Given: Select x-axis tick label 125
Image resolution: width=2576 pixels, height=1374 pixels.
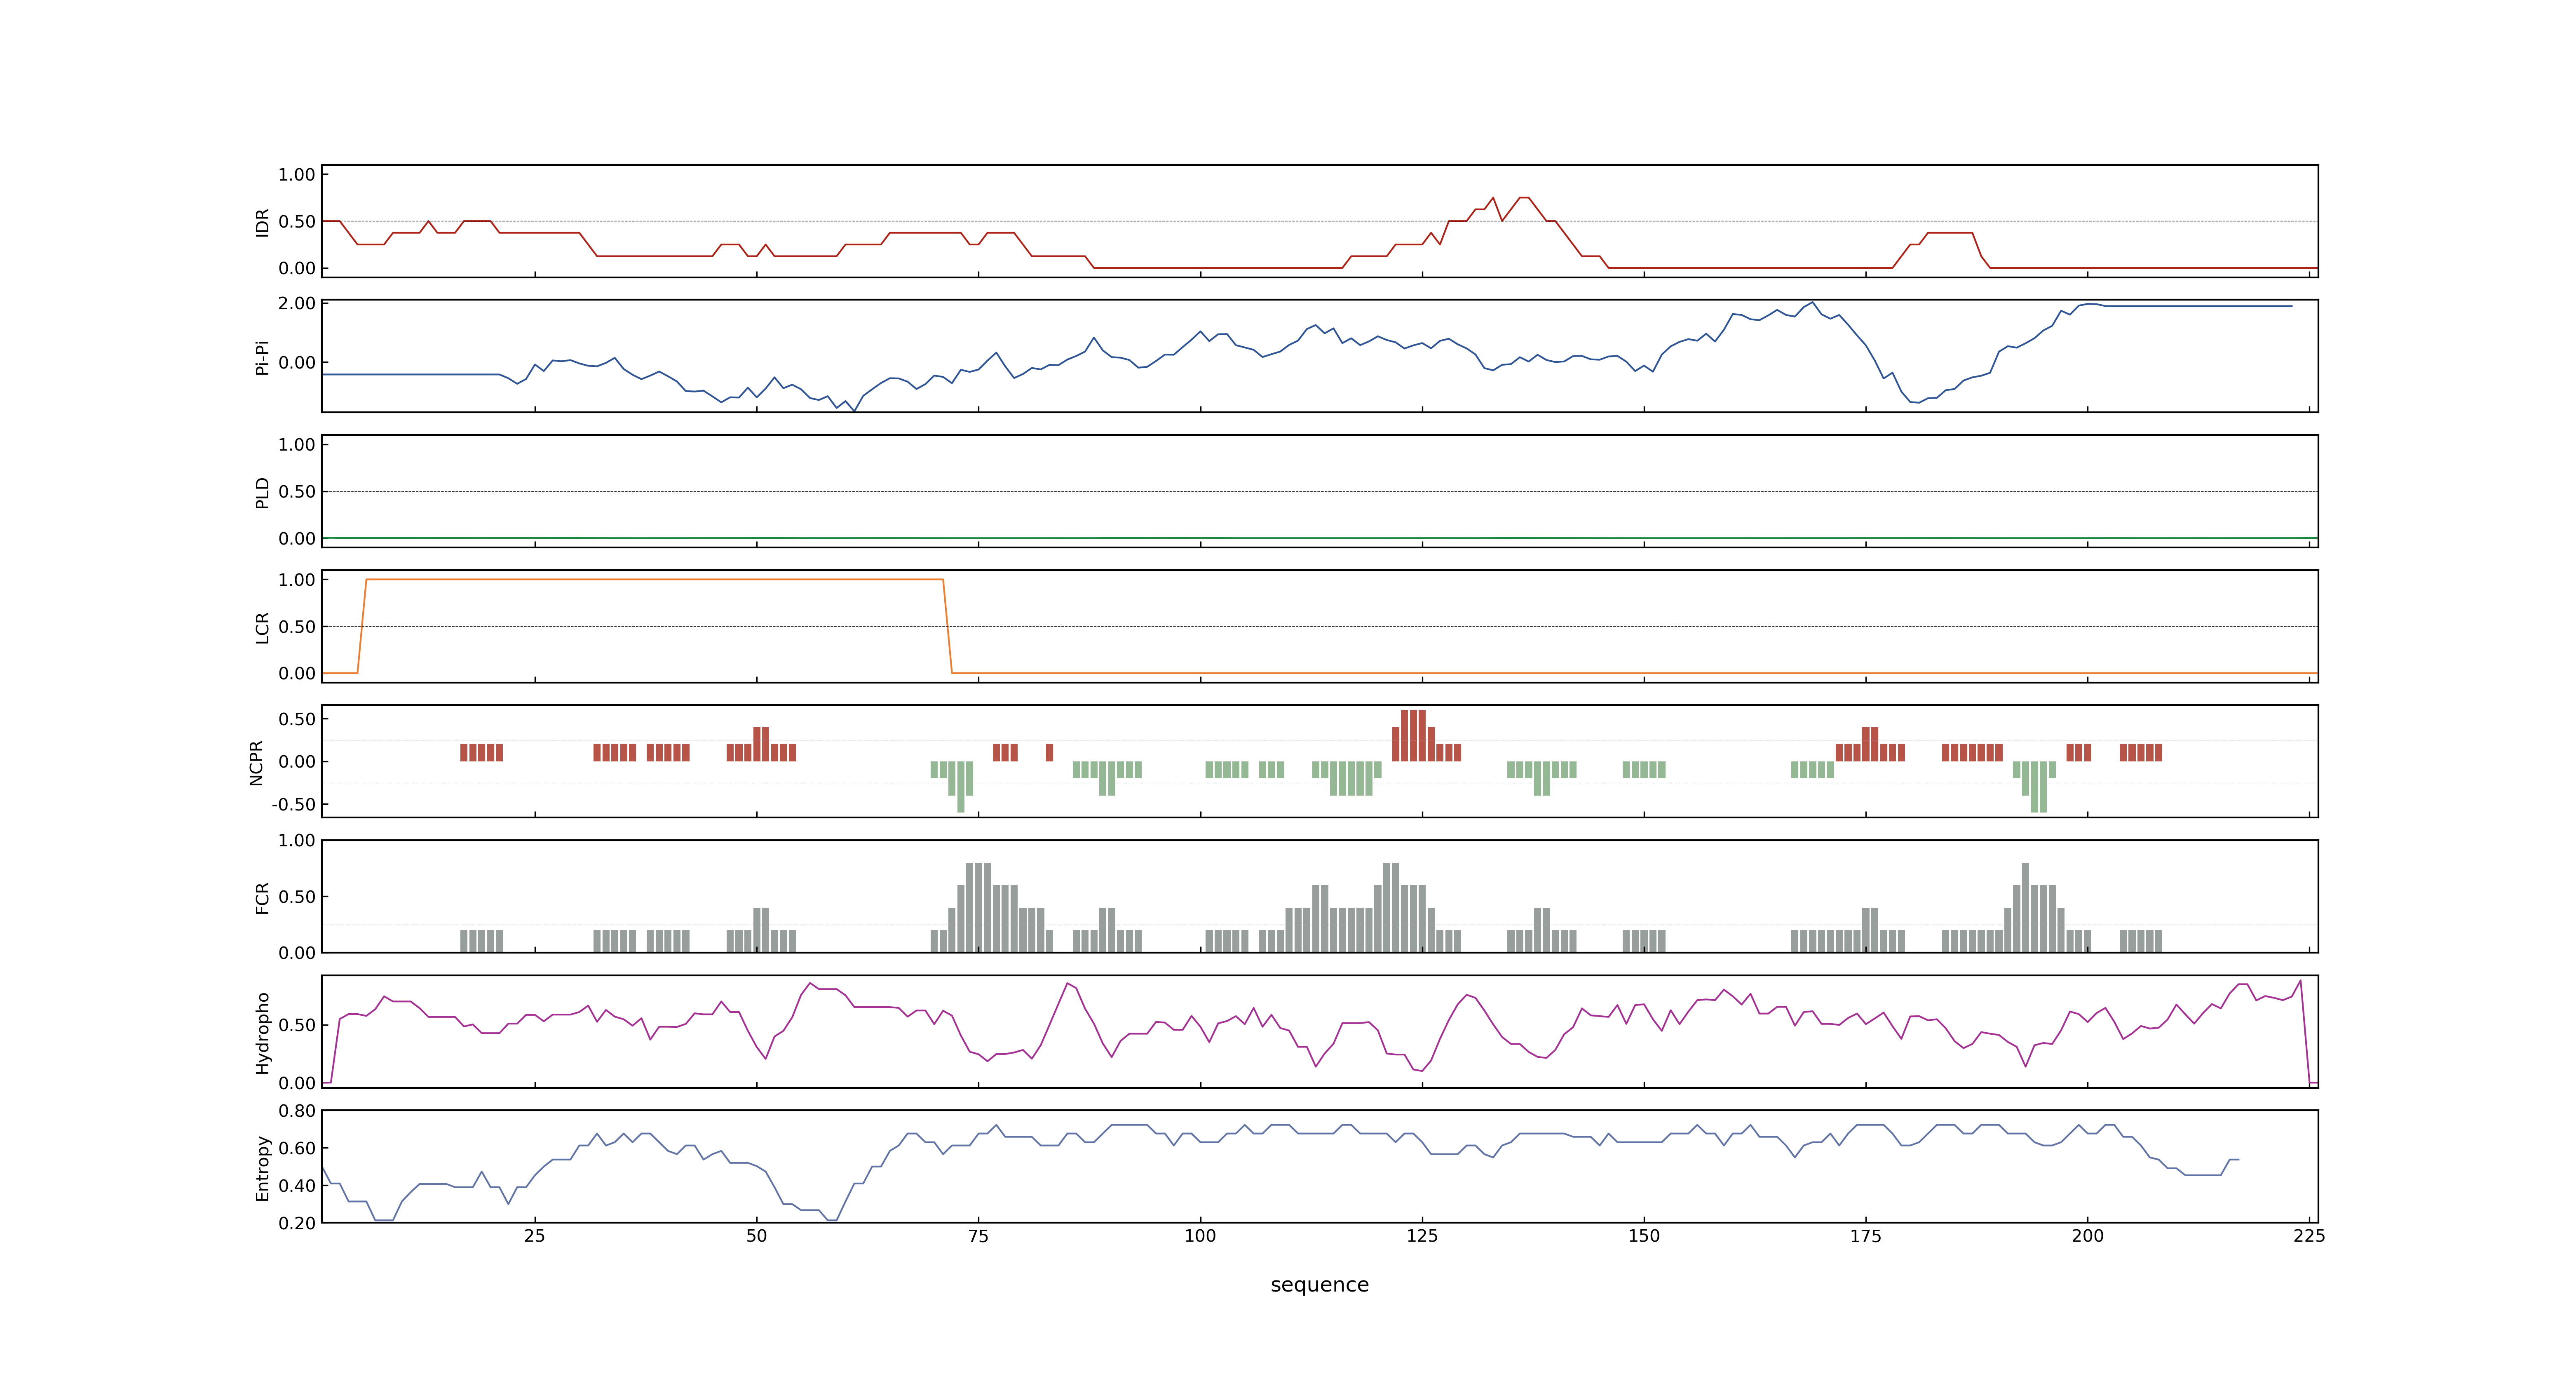Looking at the screenshot, I should click(1422, 1235).
